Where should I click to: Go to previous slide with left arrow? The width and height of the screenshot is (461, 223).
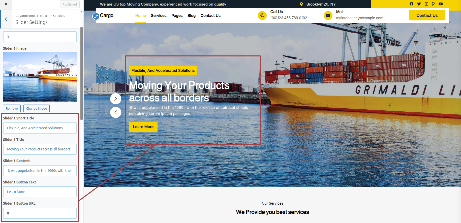coord(116,112)
